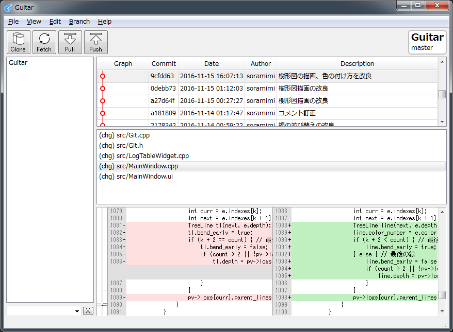
Task: Click added line 1088 in right diff
Action: click(x=365, y=225)
